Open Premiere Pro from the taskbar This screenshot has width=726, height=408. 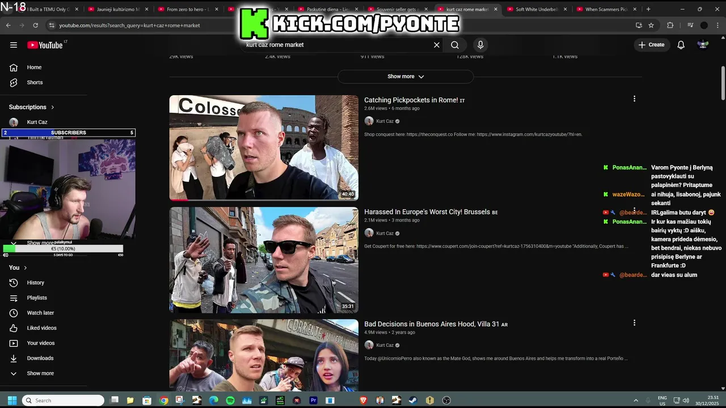point(313,401)
